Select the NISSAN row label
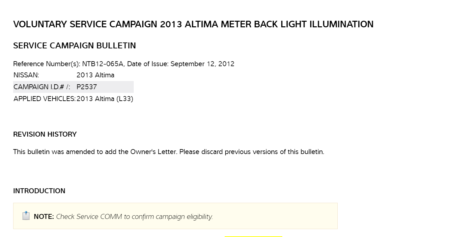 [26, 75]
